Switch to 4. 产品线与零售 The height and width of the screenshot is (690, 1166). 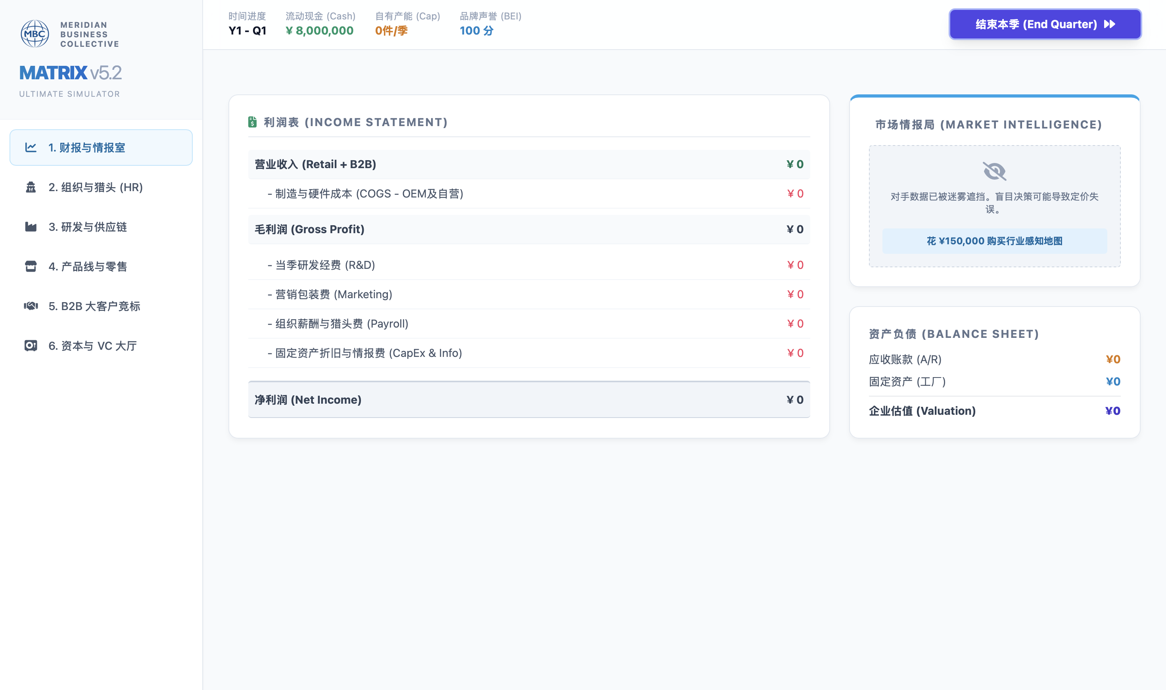click(x=101, y=266)
